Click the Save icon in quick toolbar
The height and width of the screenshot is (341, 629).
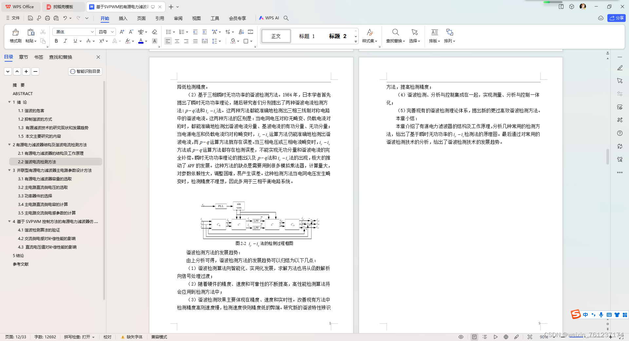click(x=30, y=18)
